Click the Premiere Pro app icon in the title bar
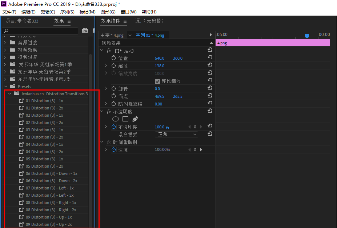This screenshot has height=228, width=337. click(x=4, y=4)
